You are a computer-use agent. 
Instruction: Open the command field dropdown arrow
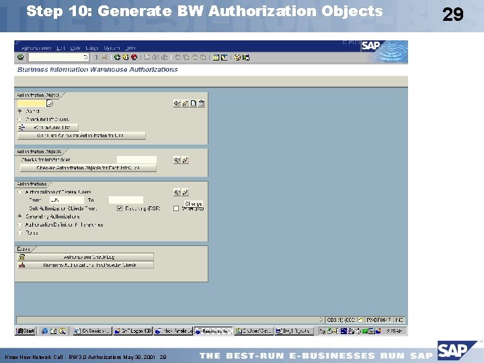85,57
